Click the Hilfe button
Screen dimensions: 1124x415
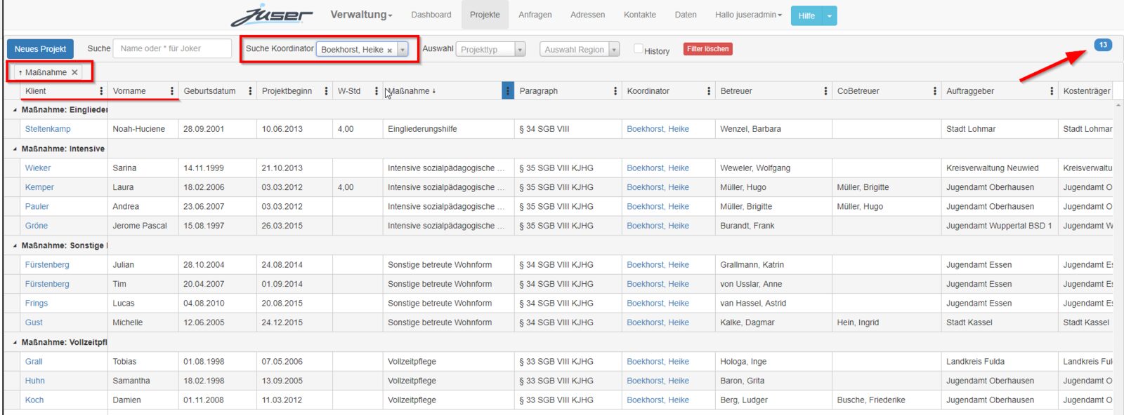806,15
